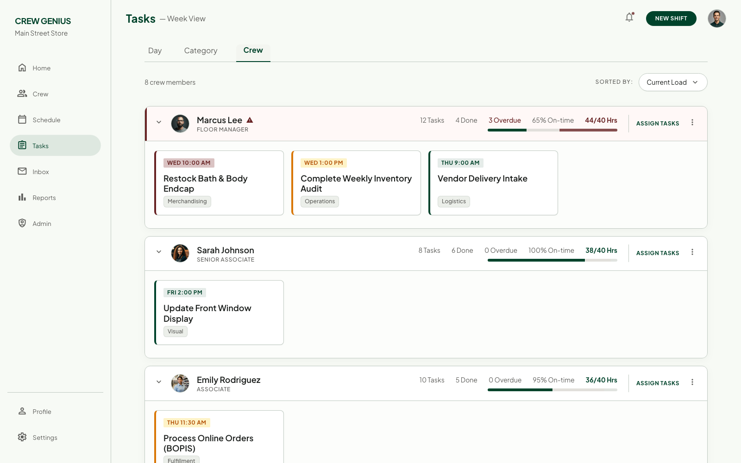Open the user account avatar
This screenshot has height=463, width=741.
tap(716, 19)
